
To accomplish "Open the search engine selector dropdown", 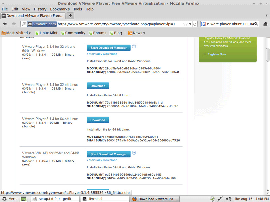I will [205, 24].
